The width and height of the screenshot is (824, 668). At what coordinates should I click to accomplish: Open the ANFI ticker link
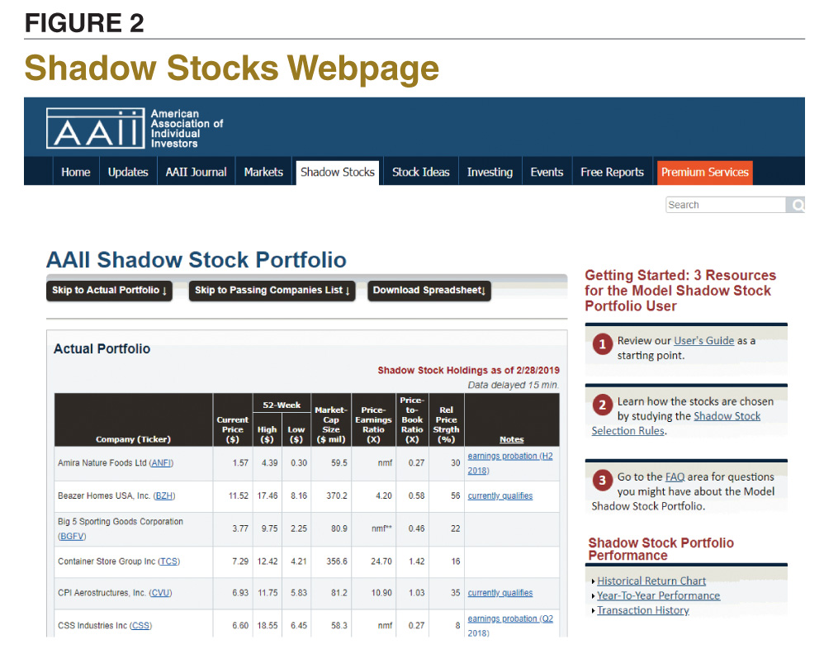click(x=160, y=462)
